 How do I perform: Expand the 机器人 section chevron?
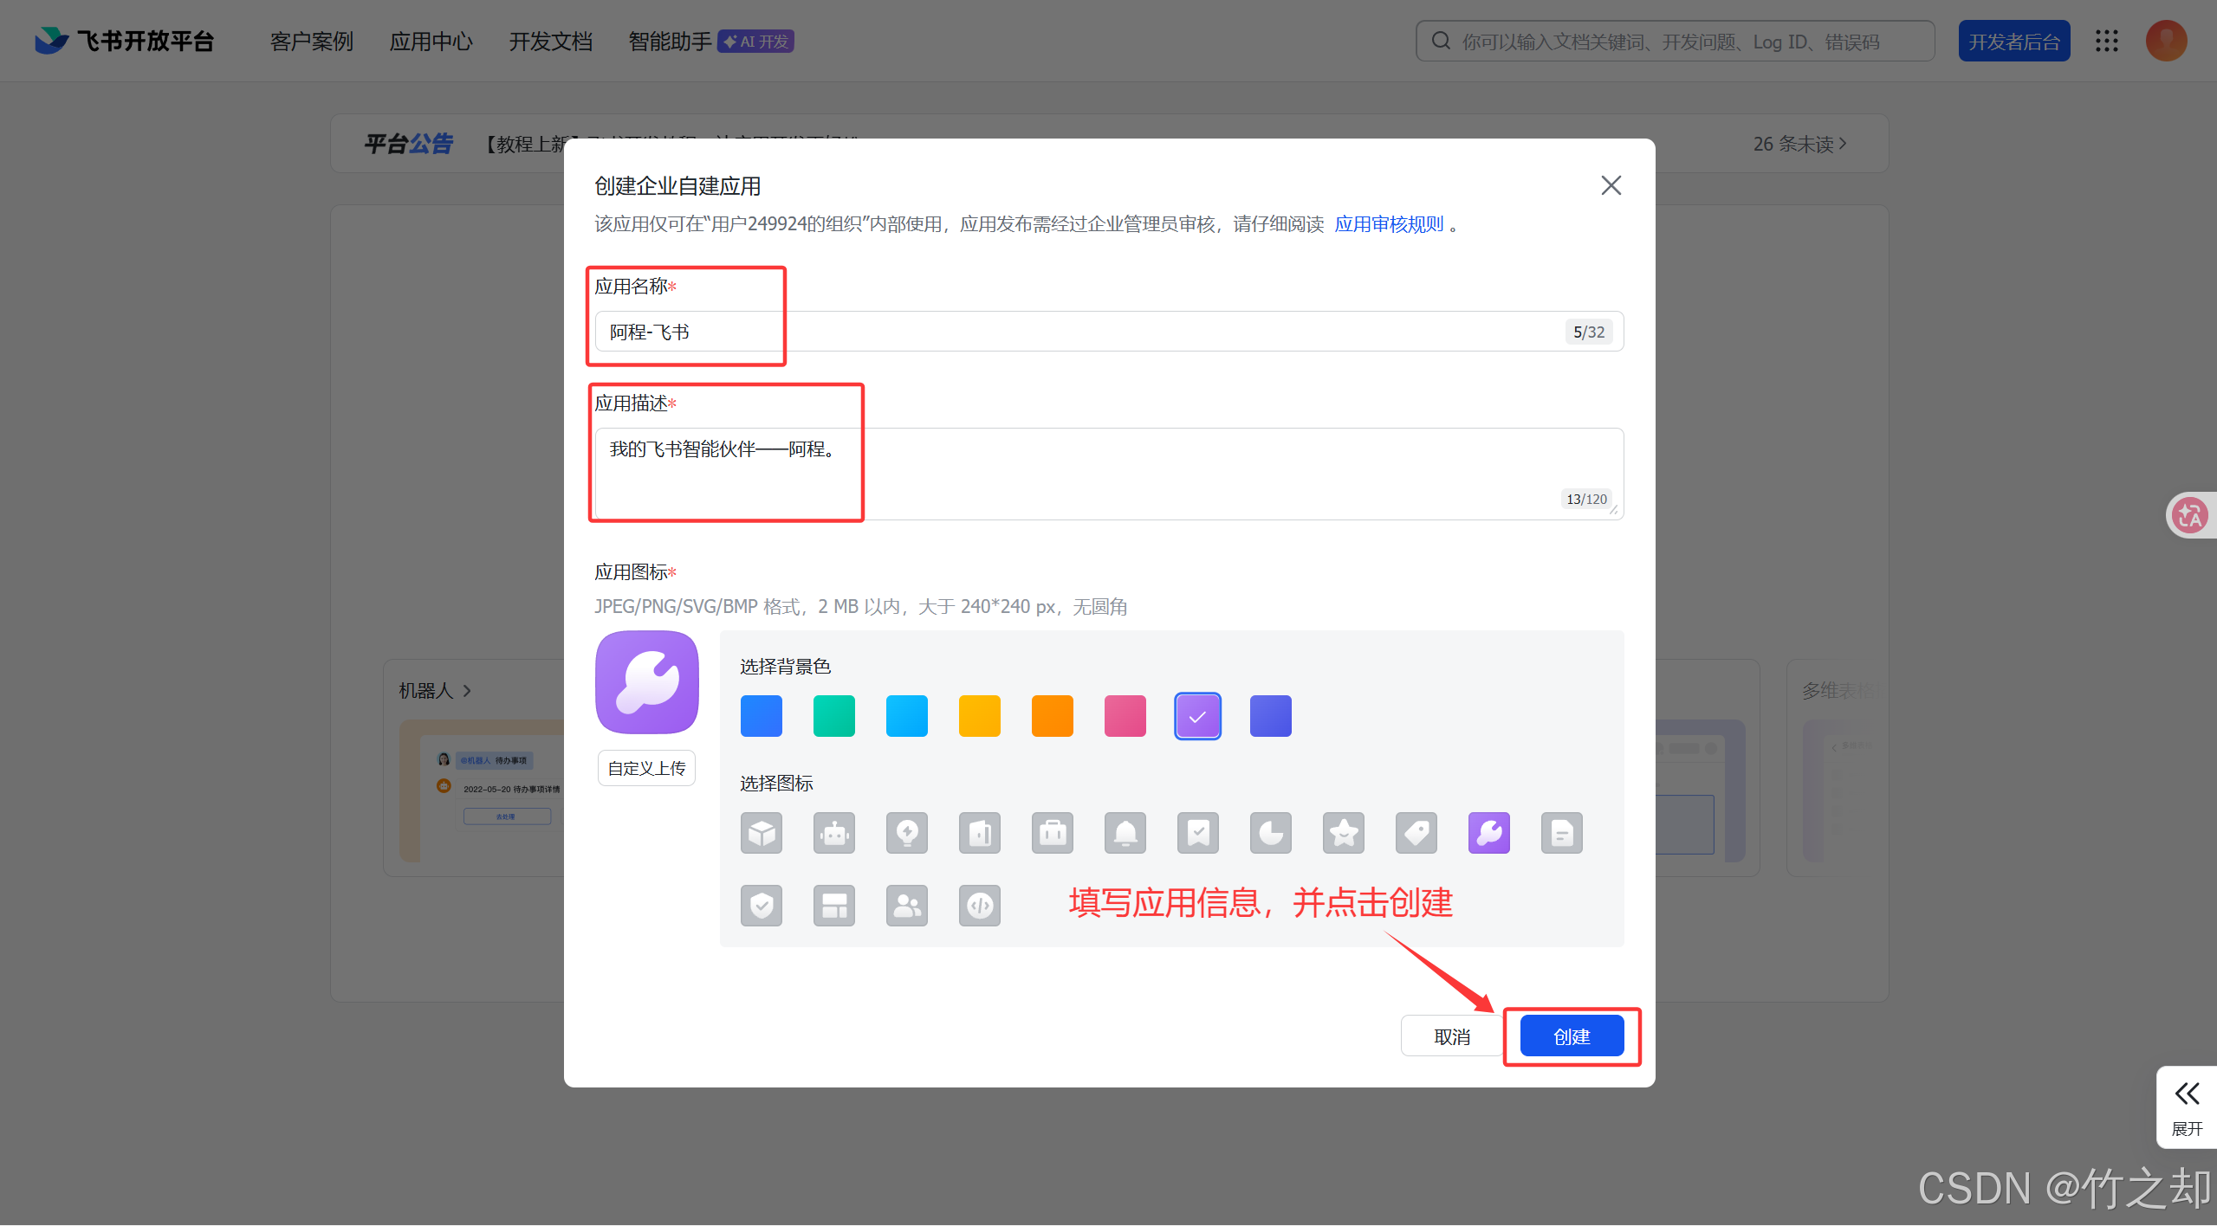pyautogui.click(x=467, y=691)
